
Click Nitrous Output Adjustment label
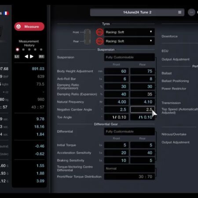pyautogui.click(x=176, y=142)
